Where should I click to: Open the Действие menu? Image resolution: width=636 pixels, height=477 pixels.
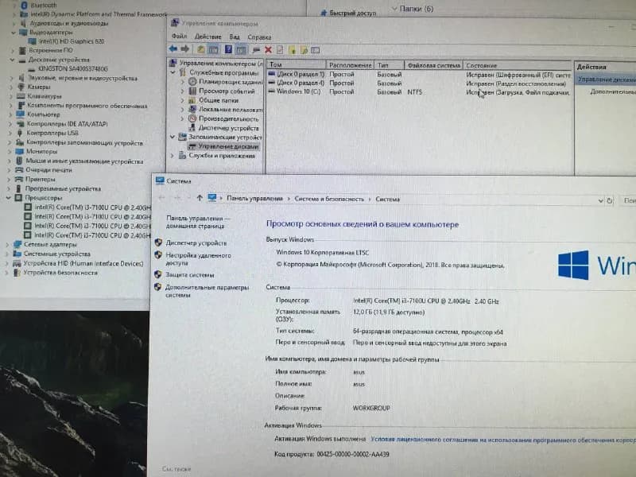pyautogui.click(x=208, y=37)
